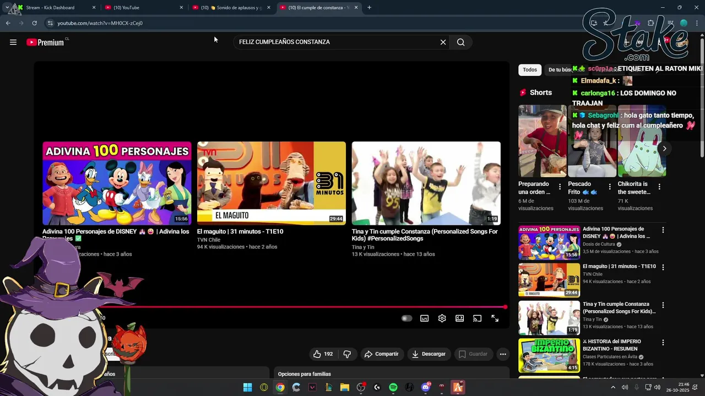Open a new browser tab

pyautogui.click(x=369, y=8)
